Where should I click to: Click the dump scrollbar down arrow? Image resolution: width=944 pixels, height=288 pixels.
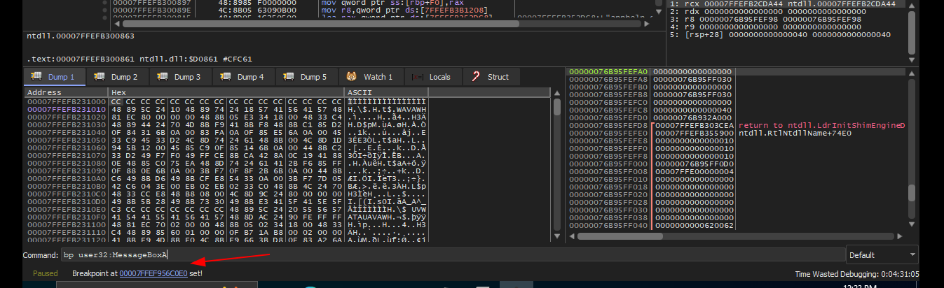tap(557, 237)
